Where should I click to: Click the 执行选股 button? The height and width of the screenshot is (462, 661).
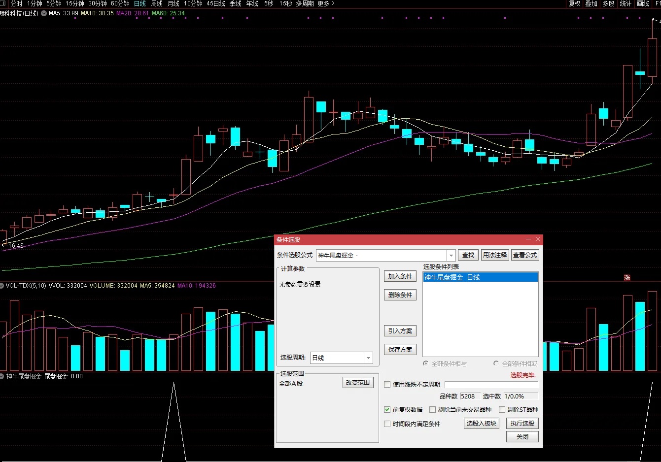point(522,424)
